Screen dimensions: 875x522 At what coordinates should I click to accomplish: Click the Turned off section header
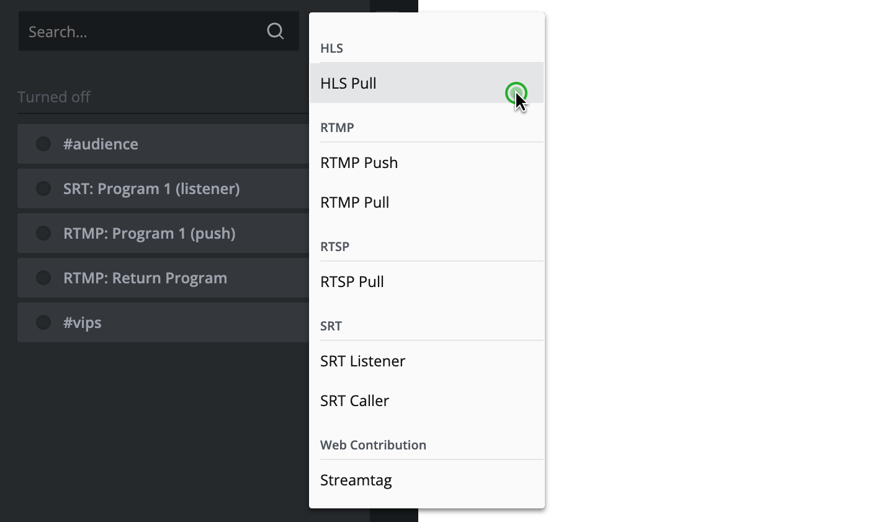(53, 97)
